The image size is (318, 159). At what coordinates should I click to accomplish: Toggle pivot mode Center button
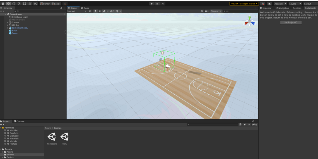point(45,4)
